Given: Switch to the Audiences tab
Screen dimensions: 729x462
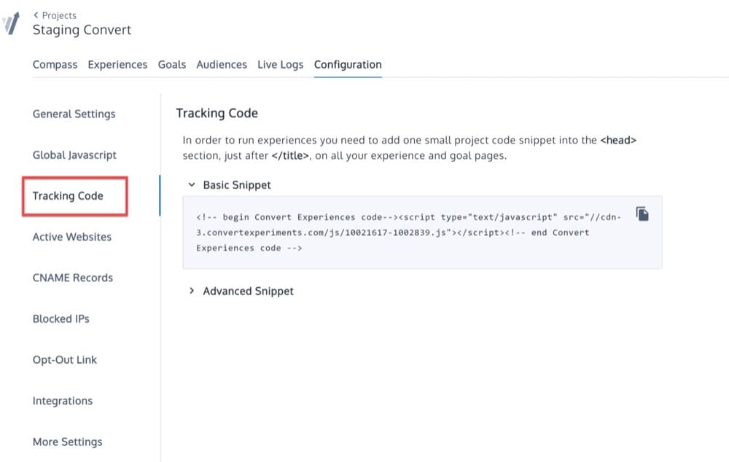Looking at the screenshot, I should coord(222,65).
